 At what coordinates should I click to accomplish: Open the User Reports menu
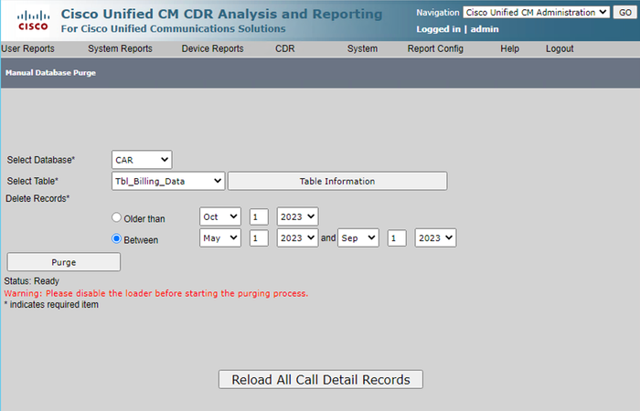point(27,49)
